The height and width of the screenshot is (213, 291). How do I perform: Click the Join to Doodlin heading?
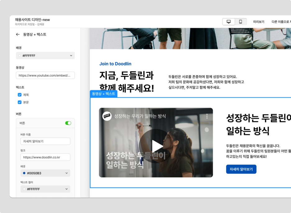point(115,64)
